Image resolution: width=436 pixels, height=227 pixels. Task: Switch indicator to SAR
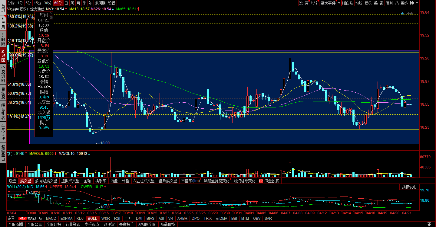[x=268, y=218]
